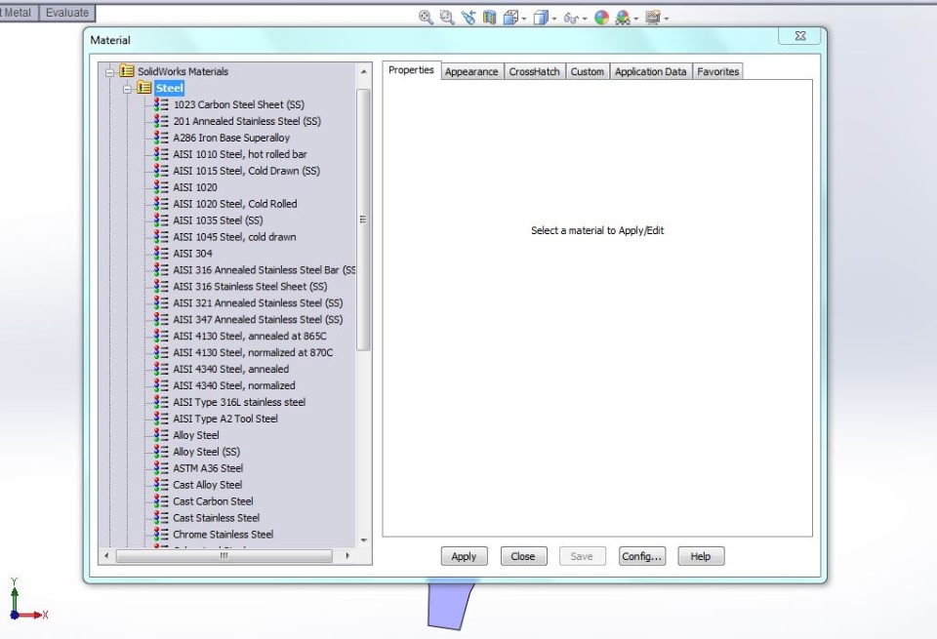Click the tree scrollbar down arrow
937x639 pixels.
tap(364, 540)
